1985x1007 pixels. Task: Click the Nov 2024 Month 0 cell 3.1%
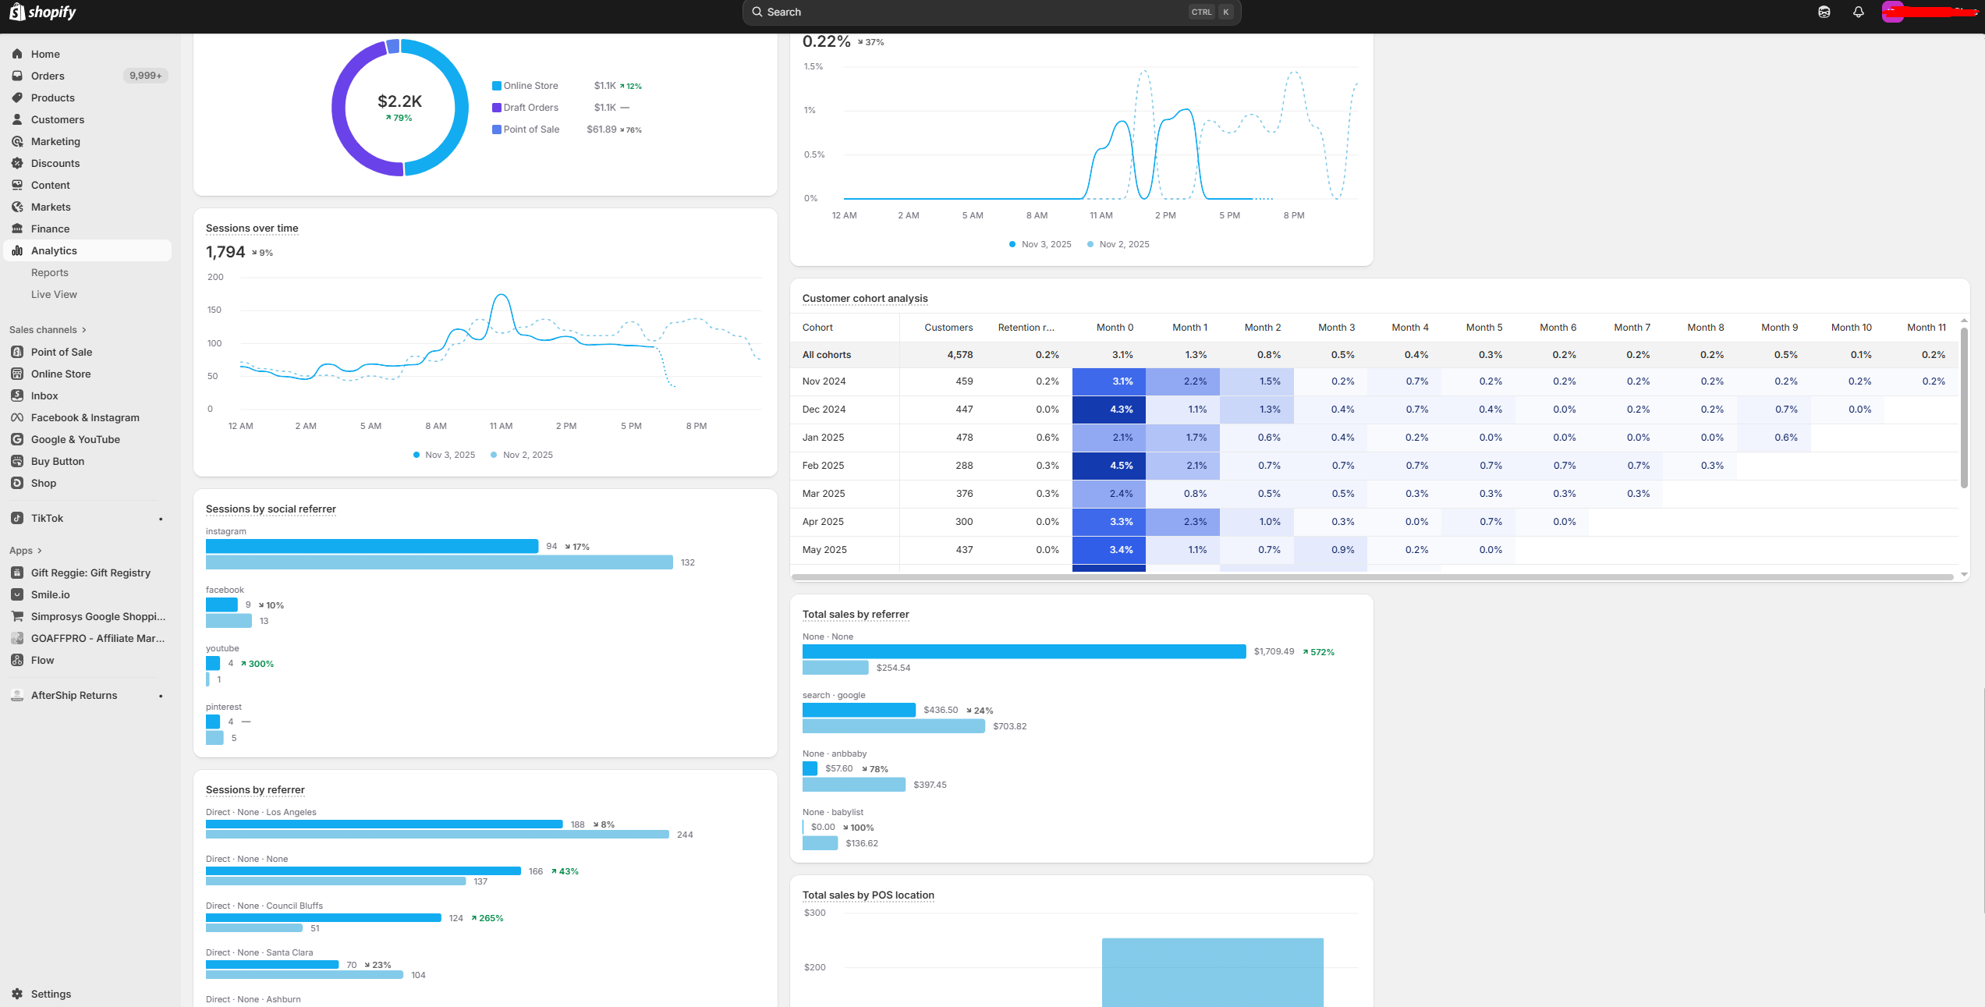pos(1108,381)
